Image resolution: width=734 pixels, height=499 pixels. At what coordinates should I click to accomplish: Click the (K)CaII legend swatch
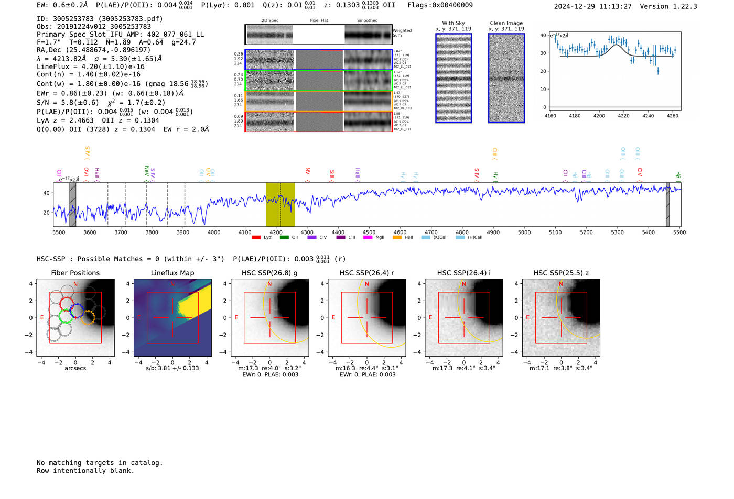tap(426, 237)
